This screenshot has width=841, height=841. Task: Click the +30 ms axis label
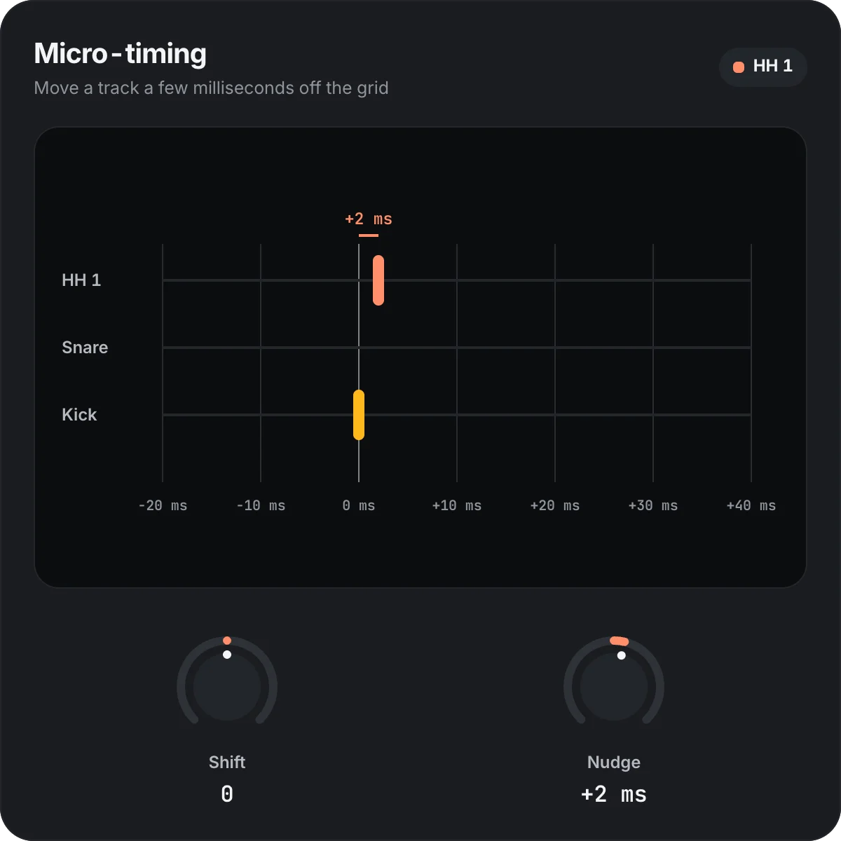click(x=653, y=505)
